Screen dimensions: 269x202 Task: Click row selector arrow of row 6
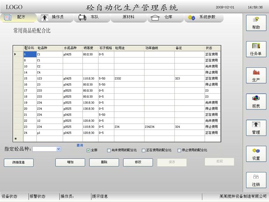click(x=18, y=54)
